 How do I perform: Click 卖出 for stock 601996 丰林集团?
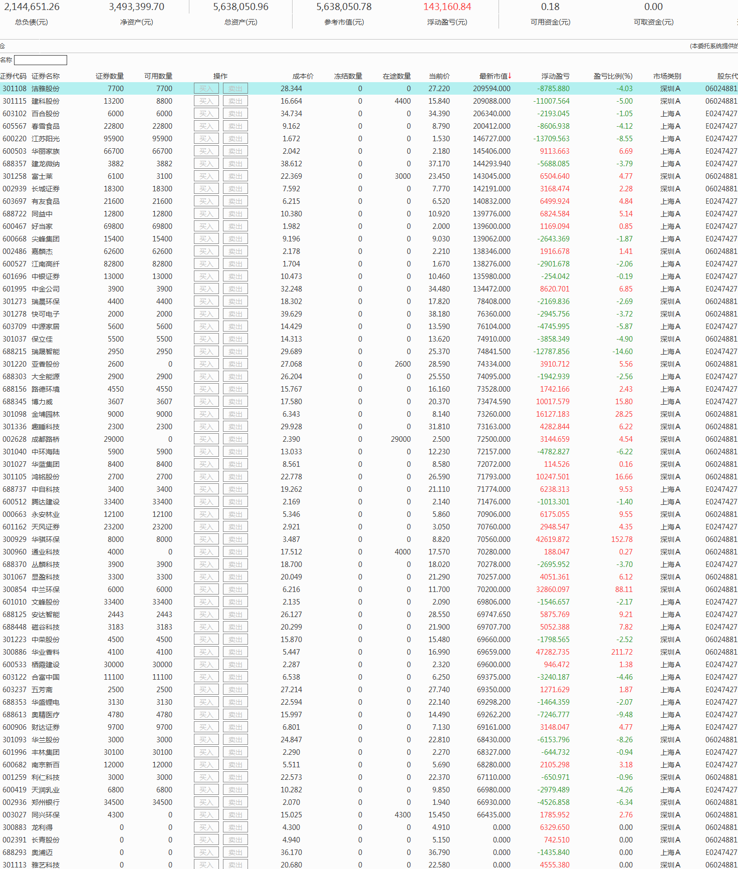tap(235, 752)
